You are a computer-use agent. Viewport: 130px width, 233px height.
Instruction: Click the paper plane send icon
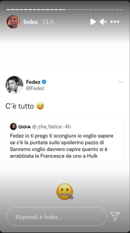pos(115,216)
